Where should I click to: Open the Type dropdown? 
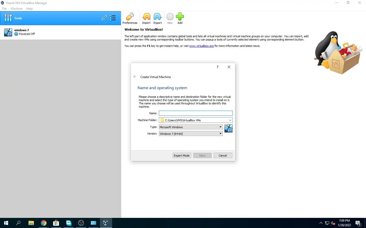point(191,127)
